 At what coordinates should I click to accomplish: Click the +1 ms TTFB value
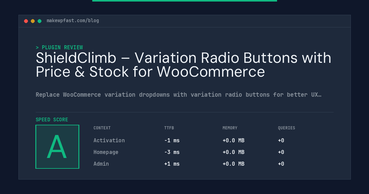click(x=172, y=164)
